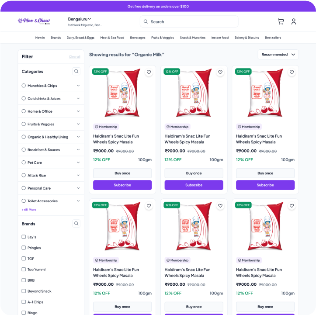Select the Pet Care category radio

click(x=24, y=163)
